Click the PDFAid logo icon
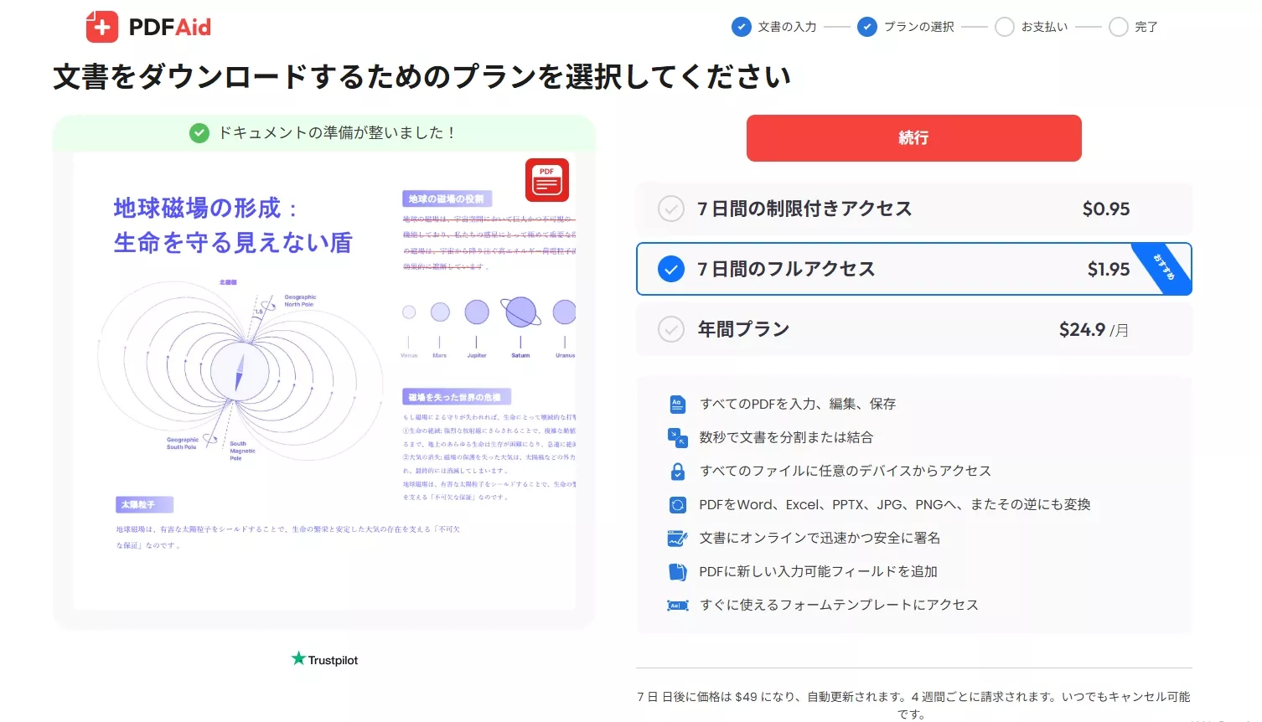The width and height of the screenshot is (1262, 722). [x=102, y=26]
